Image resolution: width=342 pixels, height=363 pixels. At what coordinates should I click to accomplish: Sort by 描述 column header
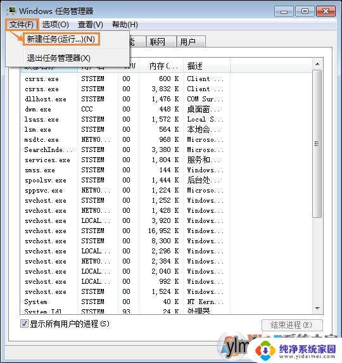[207, 67]
